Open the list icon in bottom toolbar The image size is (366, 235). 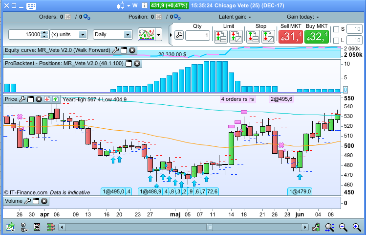point(37,227)
